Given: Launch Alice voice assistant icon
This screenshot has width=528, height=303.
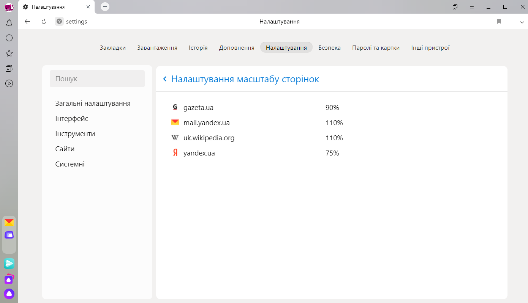Looking at the screenshot, I should pos(9,294).
